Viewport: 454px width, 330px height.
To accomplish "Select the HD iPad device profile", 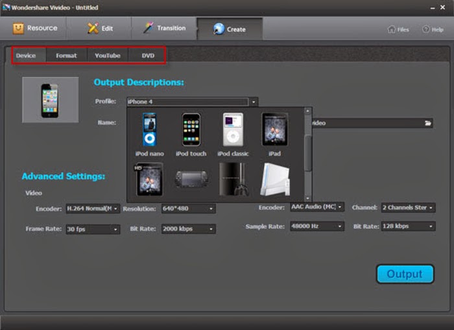I will (x=149, y=179).
